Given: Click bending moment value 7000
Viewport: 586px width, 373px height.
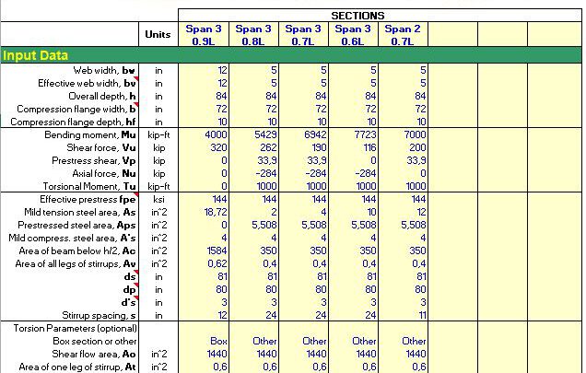Looking at the screenshot, I should 415,134.
